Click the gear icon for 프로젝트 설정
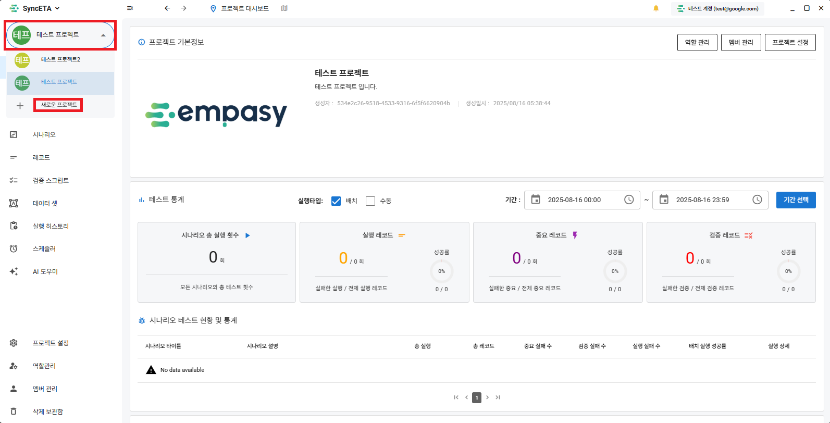 click(x=14, y=343)
